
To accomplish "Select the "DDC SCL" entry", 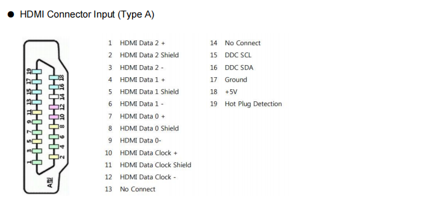I will [x=238, y=55].
